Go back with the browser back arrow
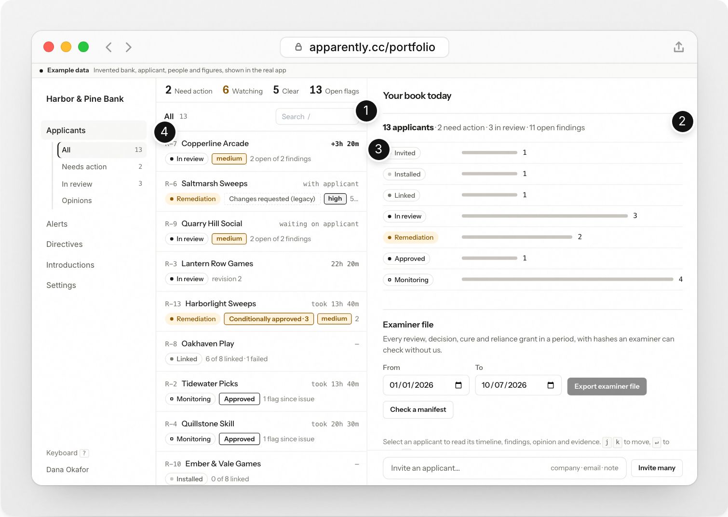728x517 pixels. click(109, 47)
